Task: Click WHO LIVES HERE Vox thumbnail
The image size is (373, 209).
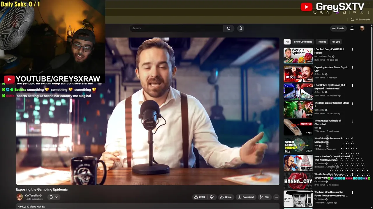Action: [x=298, y=145]
